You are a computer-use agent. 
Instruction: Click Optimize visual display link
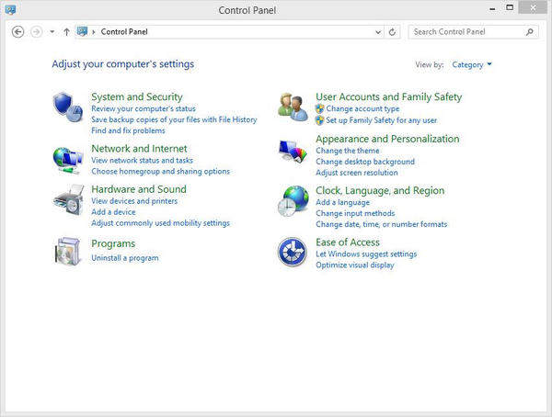click(x=355, y=265)
